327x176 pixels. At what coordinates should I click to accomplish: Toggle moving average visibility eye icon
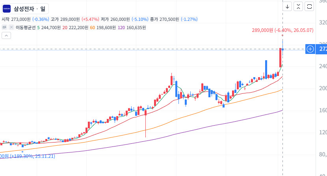pyautogui.click(x=4, y=27)
